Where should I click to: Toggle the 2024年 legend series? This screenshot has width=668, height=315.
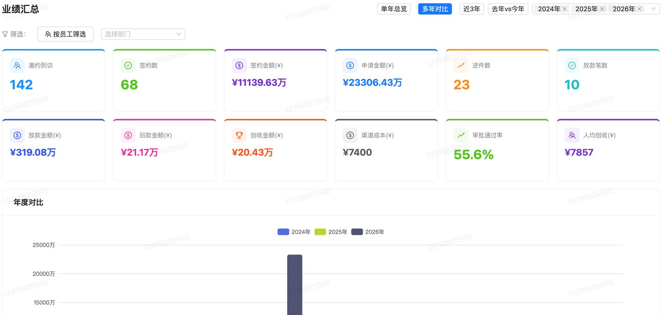[x=294, y=232]
